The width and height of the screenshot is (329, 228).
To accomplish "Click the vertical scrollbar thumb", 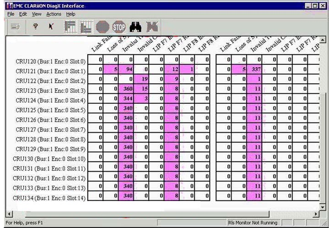I will (323, 148).
